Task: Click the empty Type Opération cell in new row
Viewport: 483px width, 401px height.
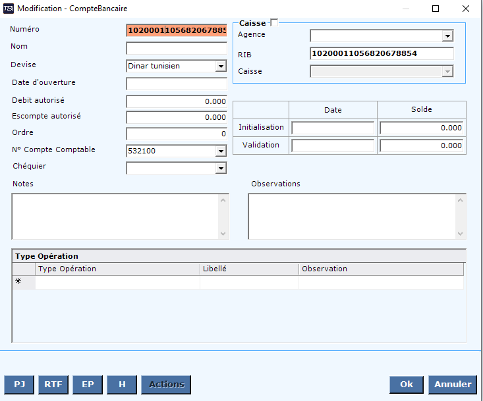Action: click(118, 282)
